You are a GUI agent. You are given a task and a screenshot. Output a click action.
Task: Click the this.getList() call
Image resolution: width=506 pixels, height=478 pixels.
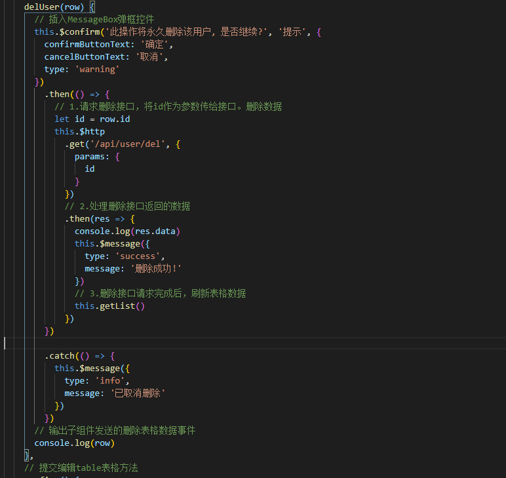pos(109,306)
